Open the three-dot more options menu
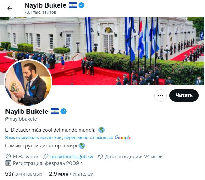Viewport: 205px width, 180px height. [161, 95]
